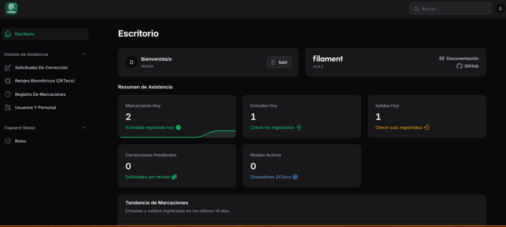Click the value 1 under Salidas Hoy
Image resolution: width=506 pixels, height=227 pixels.
(378, 117)
